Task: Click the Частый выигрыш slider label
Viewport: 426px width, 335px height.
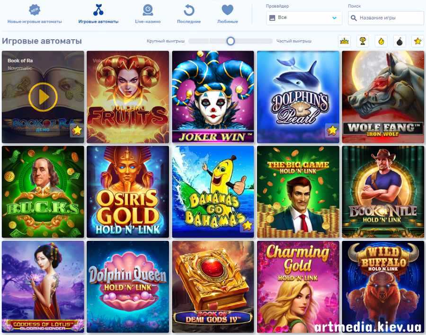Action: coord(294,41)
